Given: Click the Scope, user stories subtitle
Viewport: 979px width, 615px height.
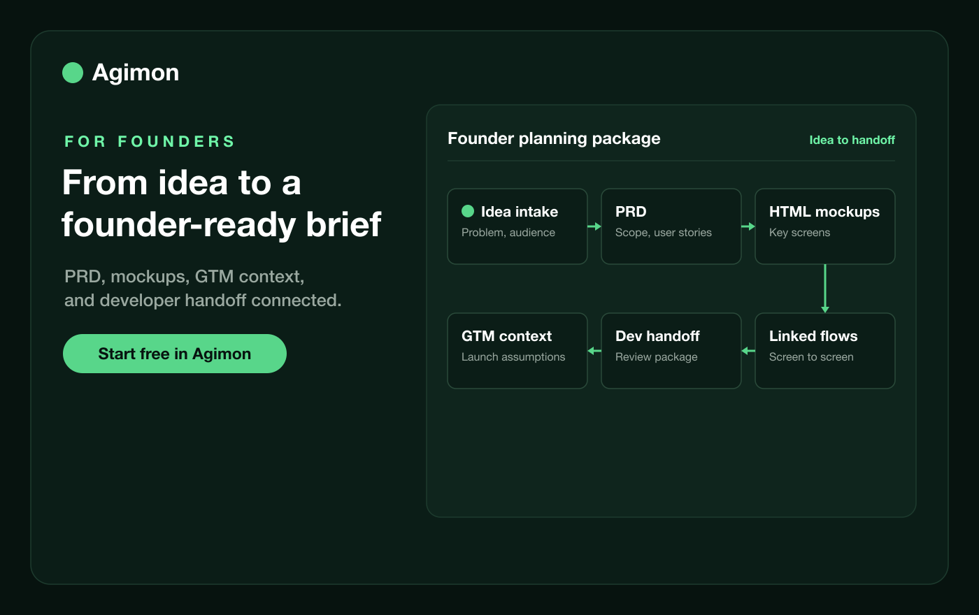Looking at the screenshot, I should (x=664, y=233).
